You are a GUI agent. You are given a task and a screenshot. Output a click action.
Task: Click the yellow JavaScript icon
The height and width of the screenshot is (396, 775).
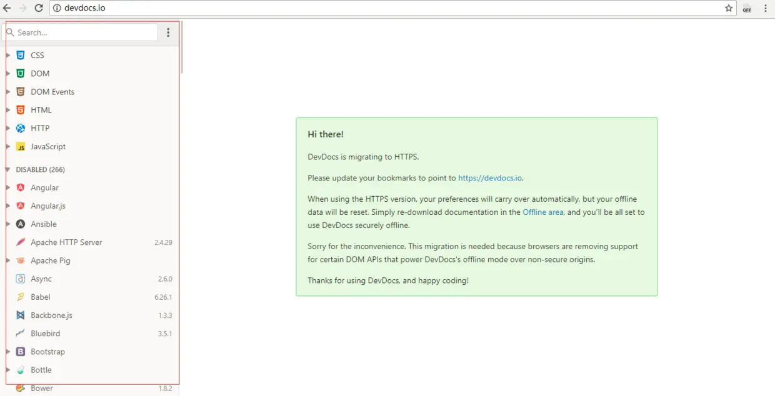(x=21, y=147)
